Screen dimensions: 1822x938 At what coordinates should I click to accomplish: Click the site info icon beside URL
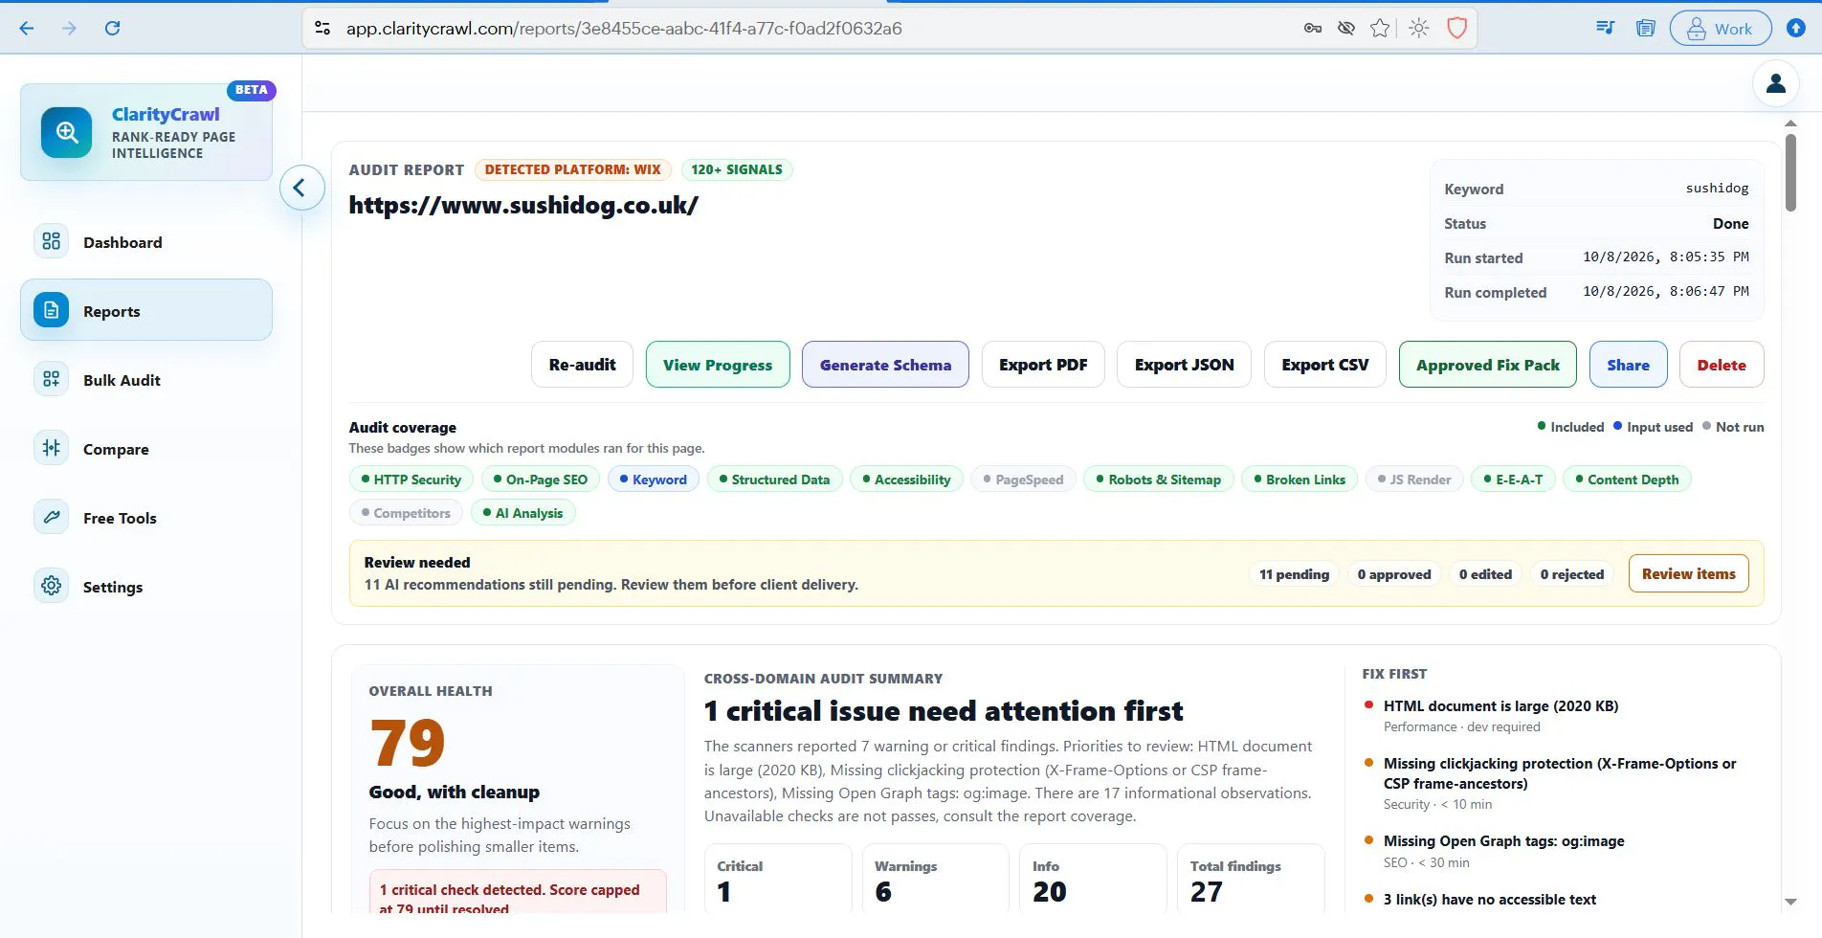pyautogui.click(x=322, y=29)
